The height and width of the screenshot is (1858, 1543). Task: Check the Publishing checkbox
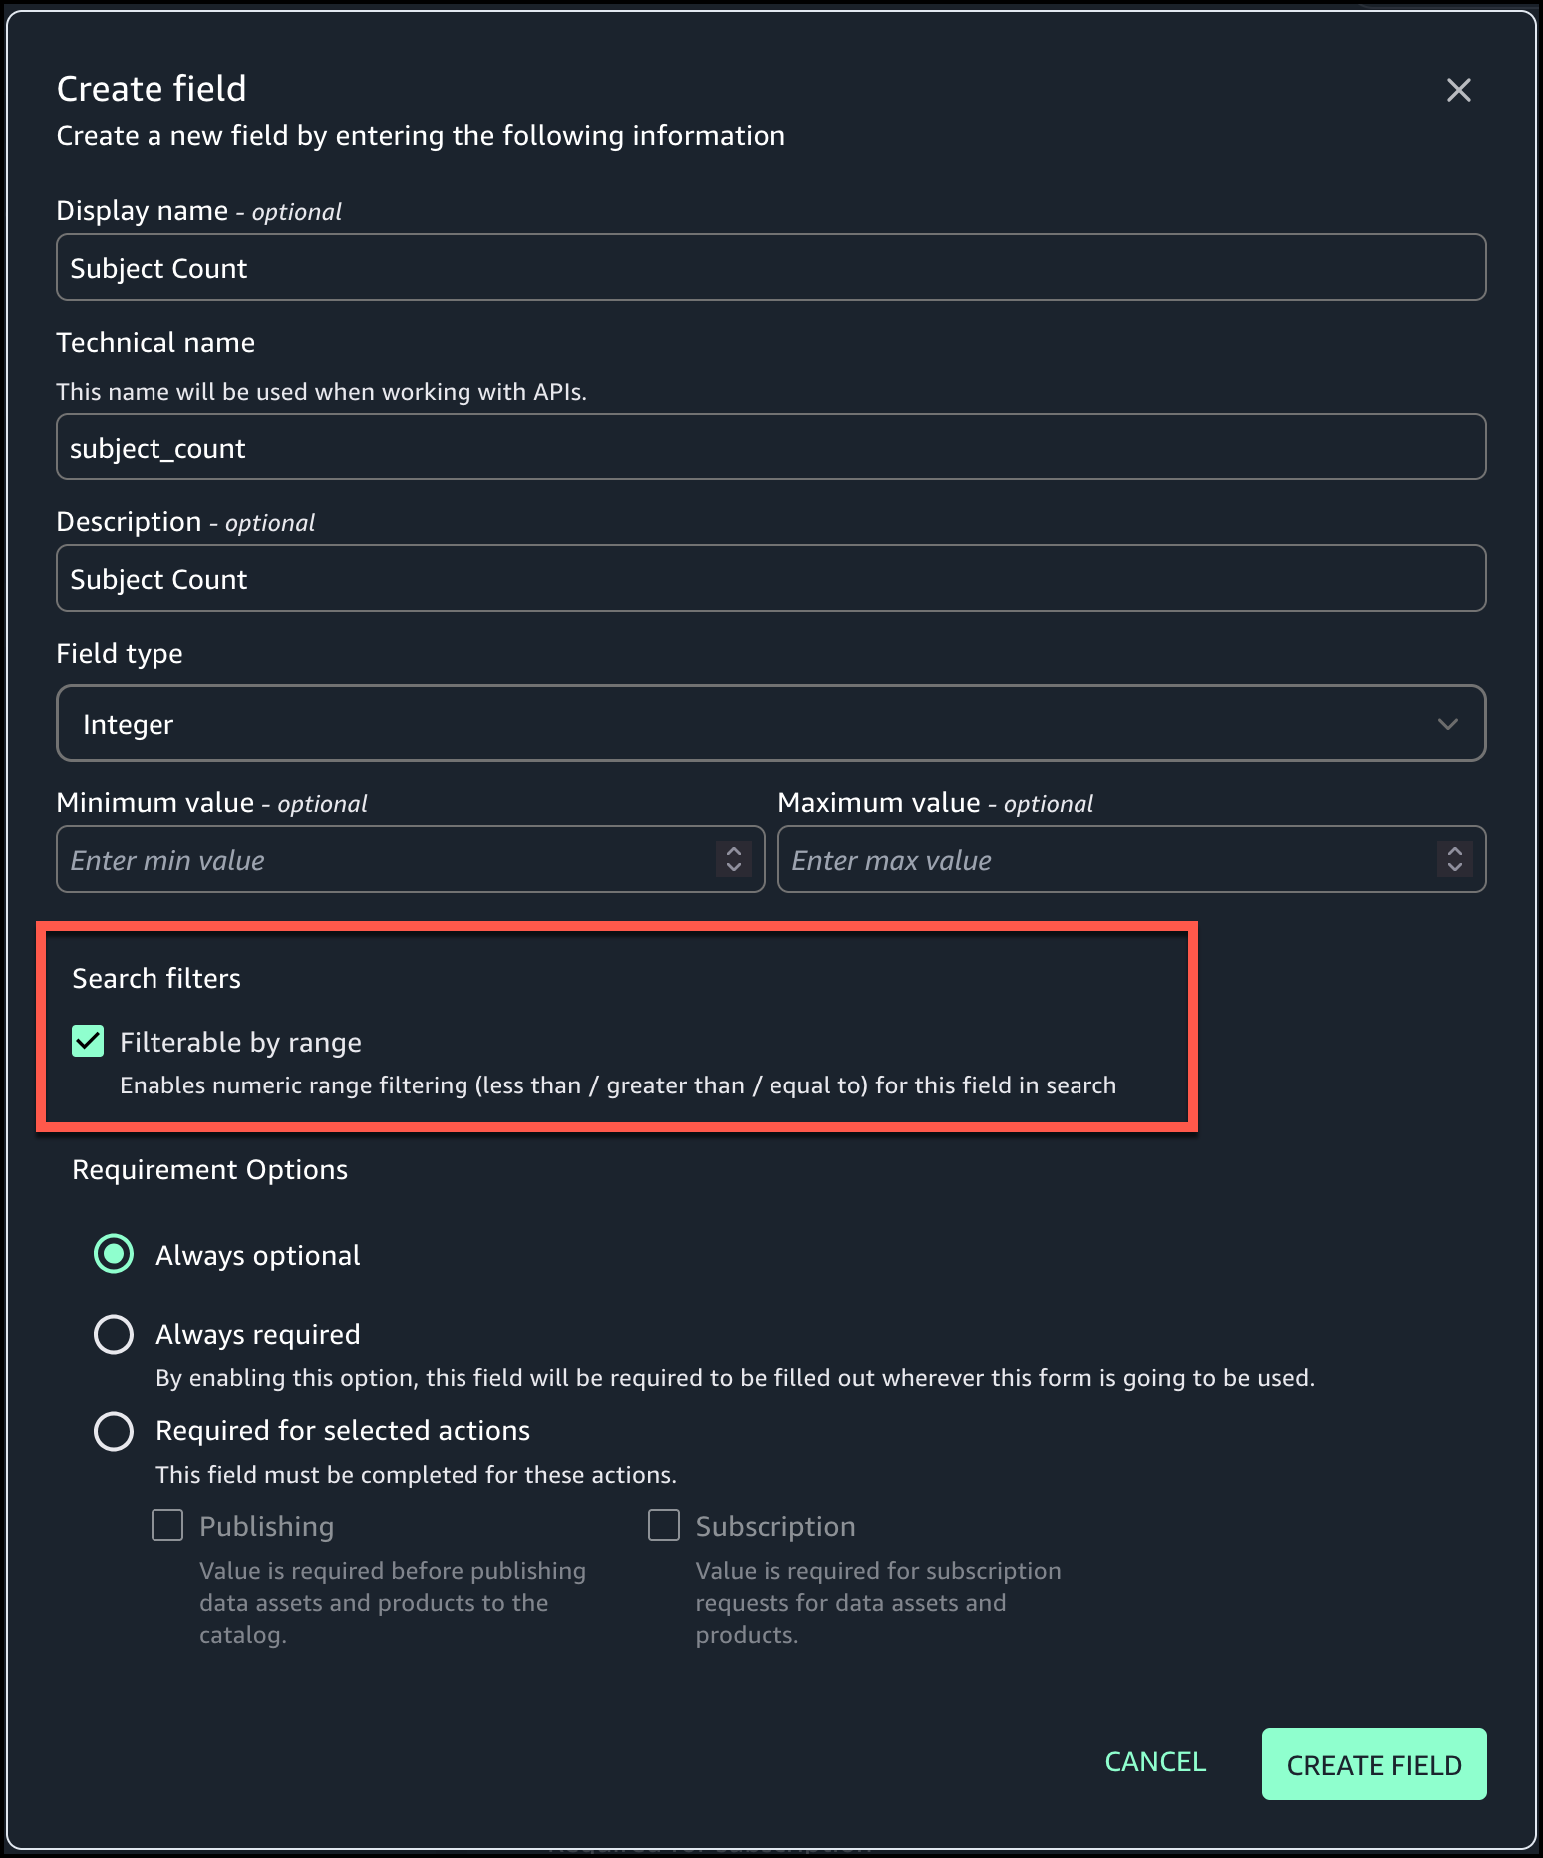point(167,1525)
